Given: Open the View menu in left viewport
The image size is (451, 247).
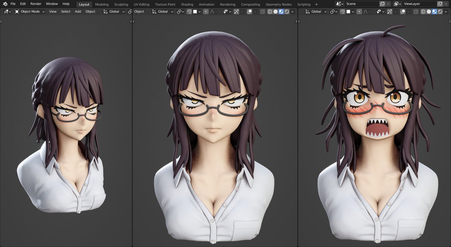Looking at the screenshot, I should 53,12.
